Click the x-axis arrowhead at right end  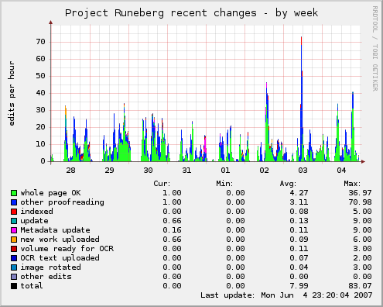point(363,161)
